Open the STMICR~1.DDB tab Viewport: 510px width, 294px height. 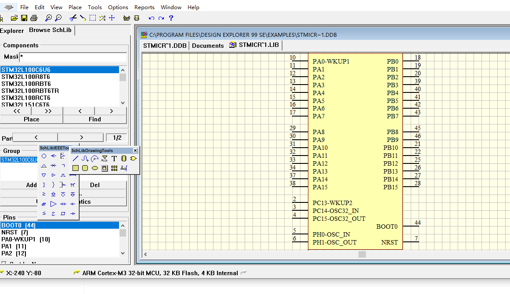coord(165,46)
